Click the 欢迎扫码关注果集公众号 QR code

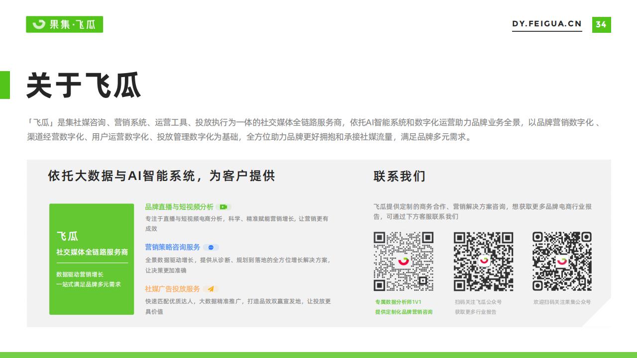click(562, 261)
